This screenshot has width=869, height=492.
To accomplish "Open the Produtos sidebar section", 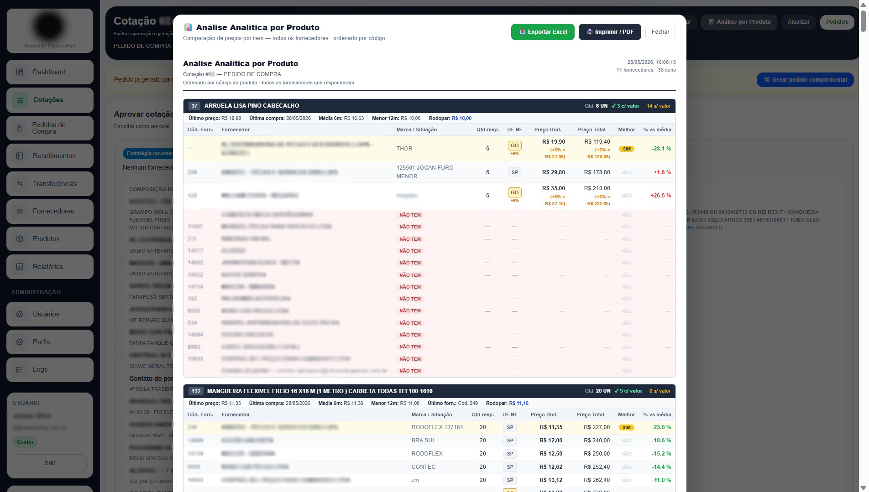I will [x=50, y=239].
